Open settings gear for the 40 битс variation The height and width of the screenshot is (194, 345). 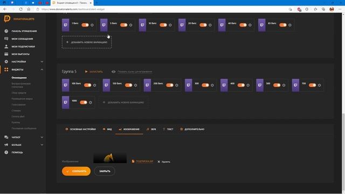[x=250, y=25]
